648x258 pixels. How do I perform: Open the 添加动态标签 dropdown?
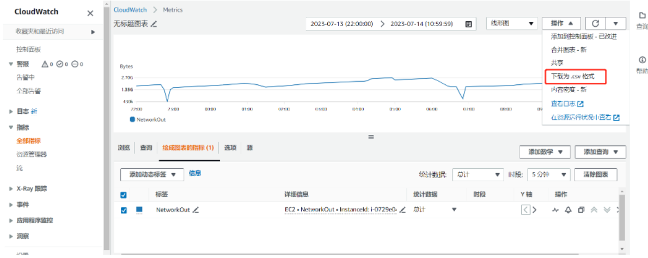152,175
